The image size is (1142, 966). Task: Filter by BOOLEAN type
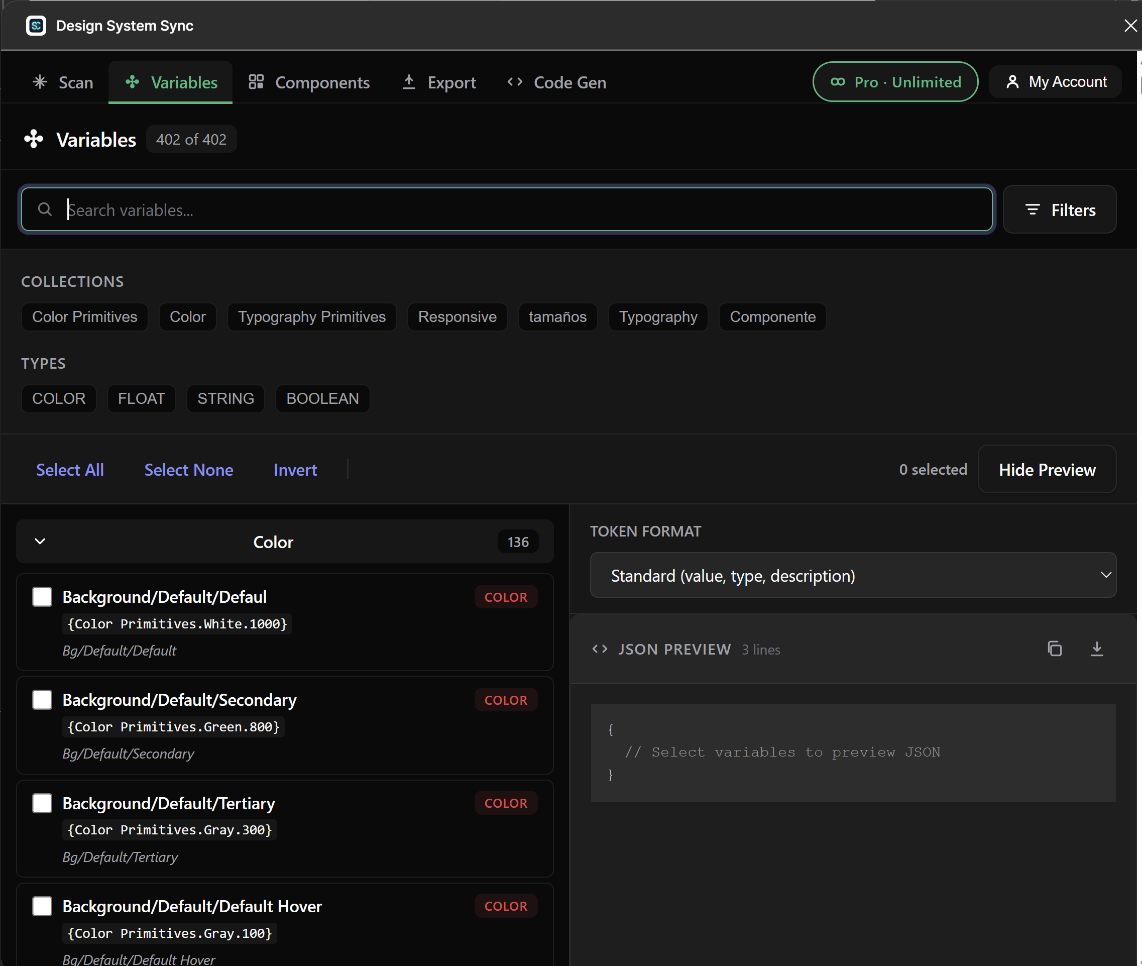(x=323, y=399)
